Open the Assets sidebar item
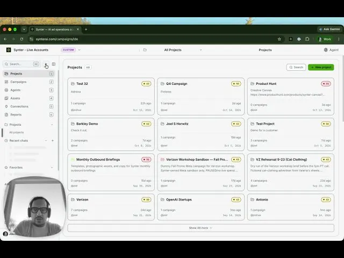Image resolution: width=344 pixels, height=258 pixels. pyautogui.click(x=28, y=98)
